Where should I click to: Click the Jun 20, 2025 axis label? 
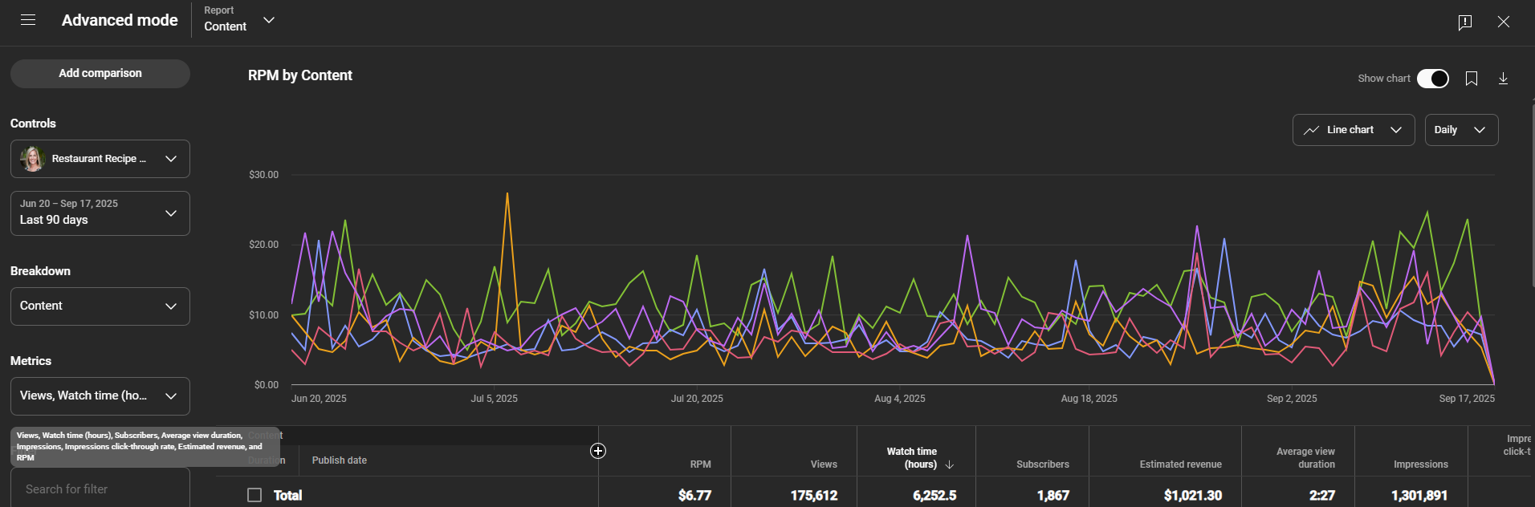tap(319, 399)
